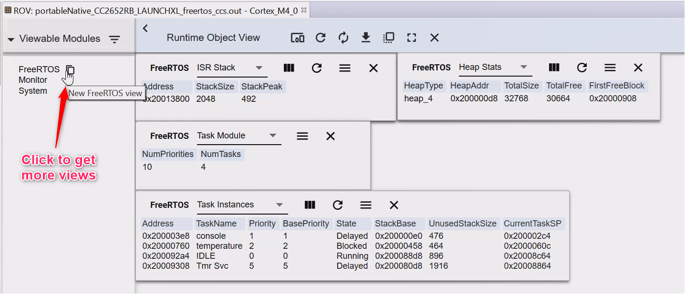This screenshot has height=294, width=685.
Task: Click the refresh icon in Runtime Object View toolbar
Action: (x=321, y=38)
